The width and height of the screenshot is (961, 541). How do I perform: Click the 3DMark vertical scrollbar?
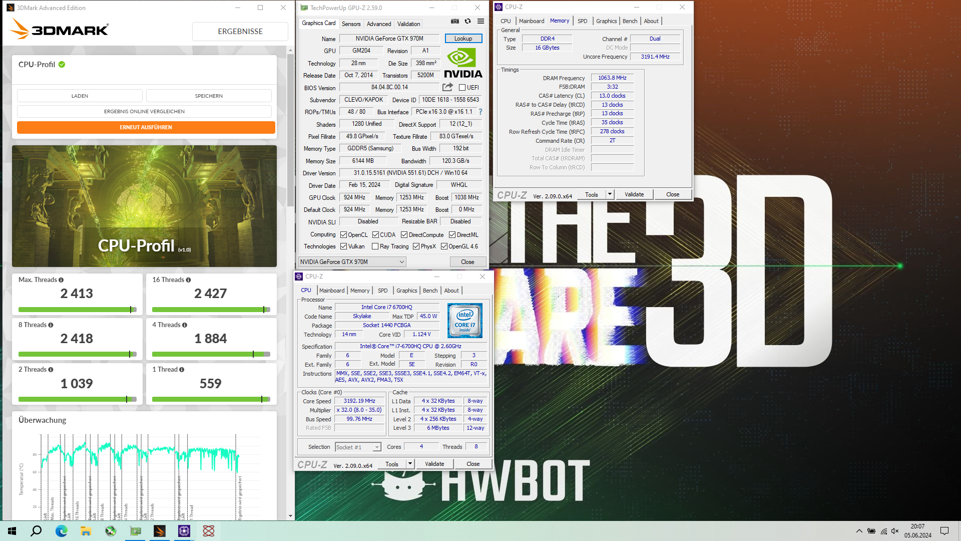[x=290, y=130]
